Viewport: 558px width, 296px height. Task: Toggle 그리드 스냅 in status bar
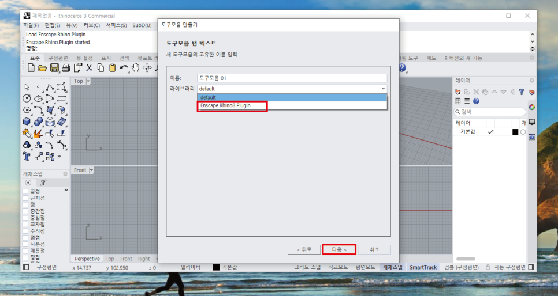click(307, 267)
